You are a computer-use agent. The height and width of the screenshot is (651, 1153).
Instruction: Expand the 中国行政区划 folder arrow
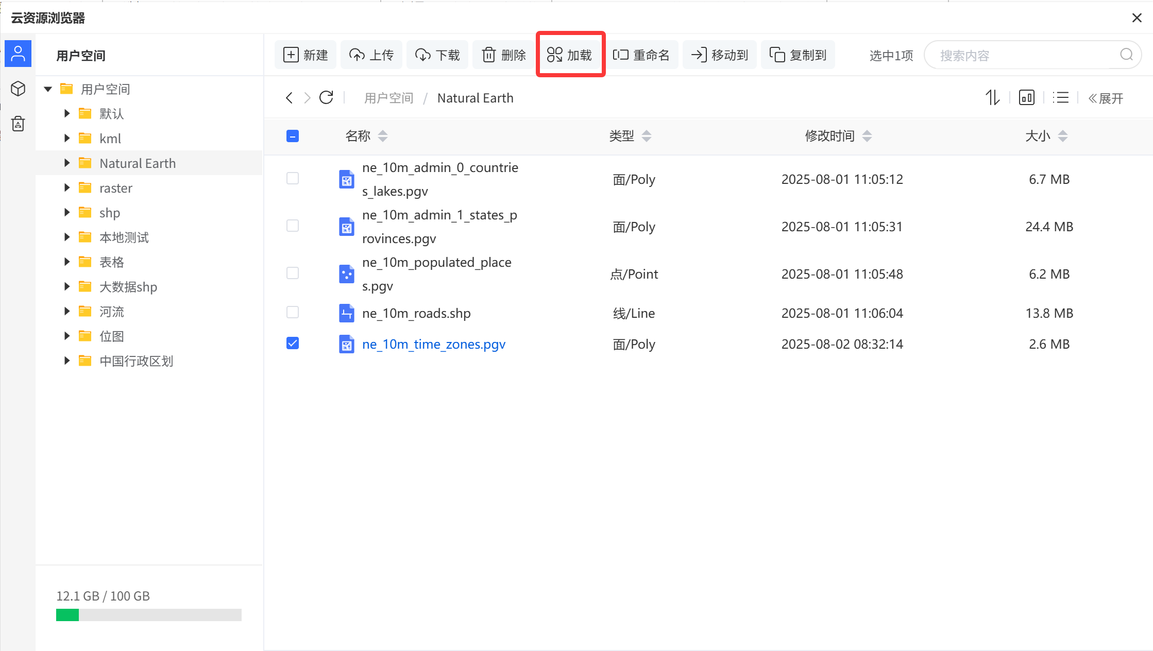tap(67, 361)
